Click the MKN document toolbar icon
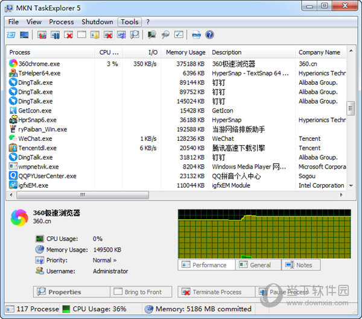 [x=196, y=35]
